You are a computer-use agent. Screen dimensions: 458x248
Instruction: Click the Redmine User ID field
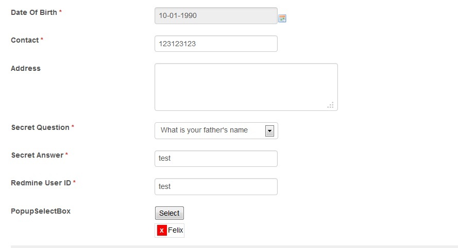[x=216, y=186]
